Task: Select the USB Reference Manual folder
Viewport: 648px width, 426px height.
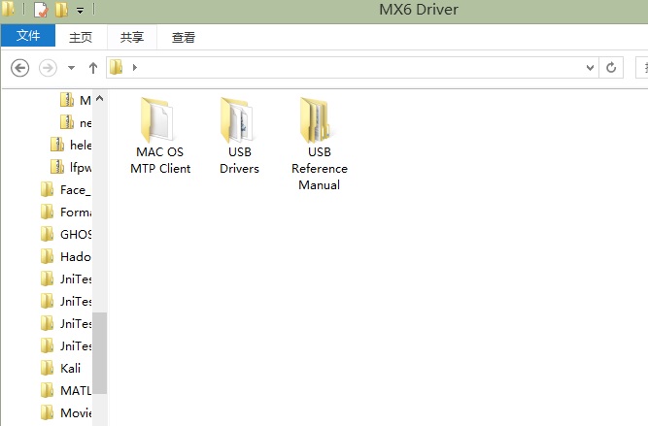Action: point(320,144)
